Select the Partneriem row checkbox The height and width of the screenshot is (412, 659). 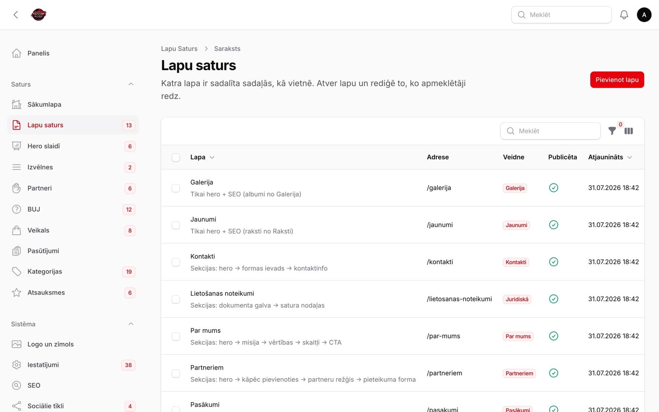point(176,374)
